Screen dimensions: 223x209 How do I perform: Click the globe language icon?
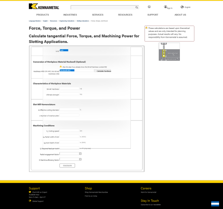(x=182, y=7)
